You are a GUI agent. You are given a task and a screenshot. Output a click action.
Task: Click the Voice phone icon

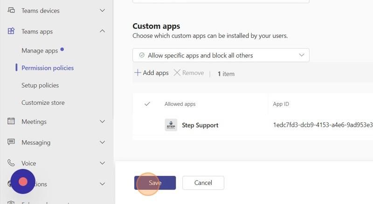[11, 163]
